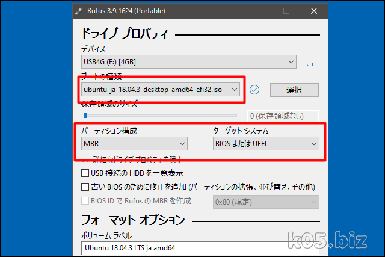
Task: Click the BIOS ID で Rufus の MBR を作成 checkbox
Action: pyautogui.click(x=85, y=201)
